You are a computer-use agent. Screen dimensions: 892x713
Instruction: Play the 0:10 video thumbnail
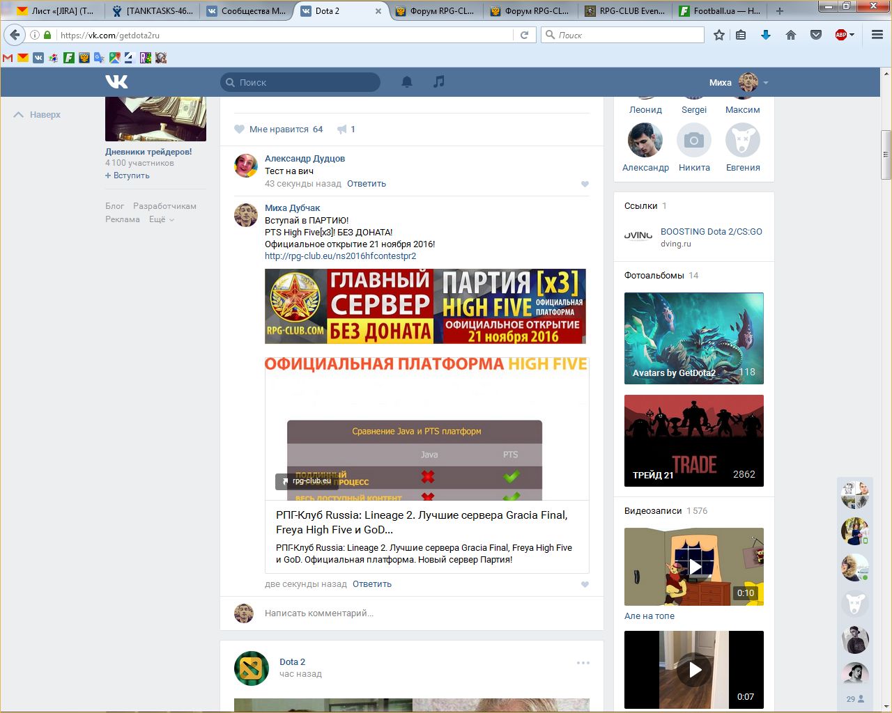pos(694,567)
